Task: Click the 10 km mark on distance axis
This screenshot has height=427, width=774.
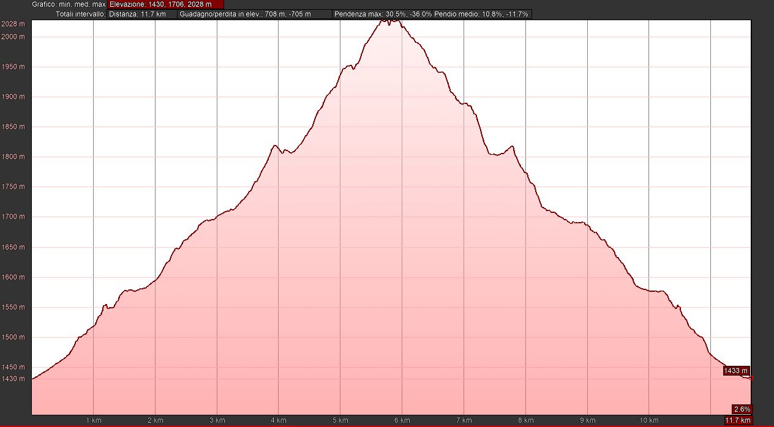Action: click(648, 420)
